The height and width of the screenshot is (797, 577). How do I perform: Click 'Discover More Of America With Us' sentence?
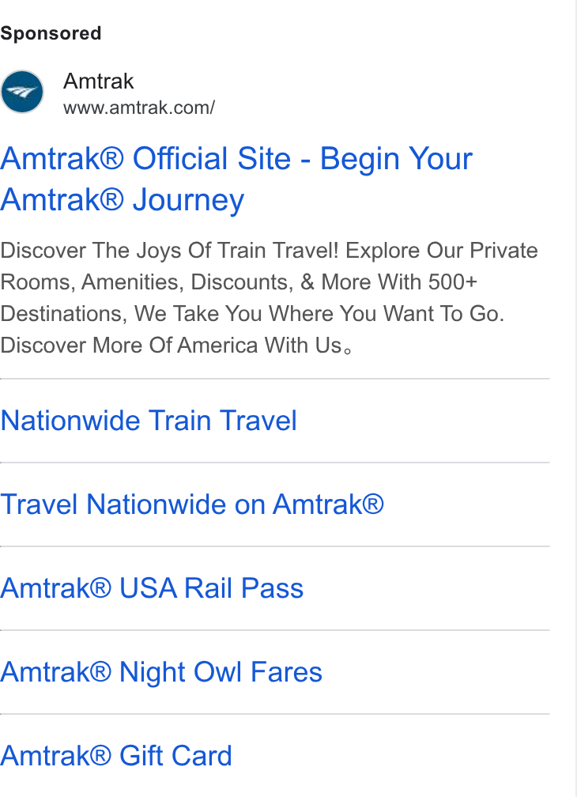(171, 346)
